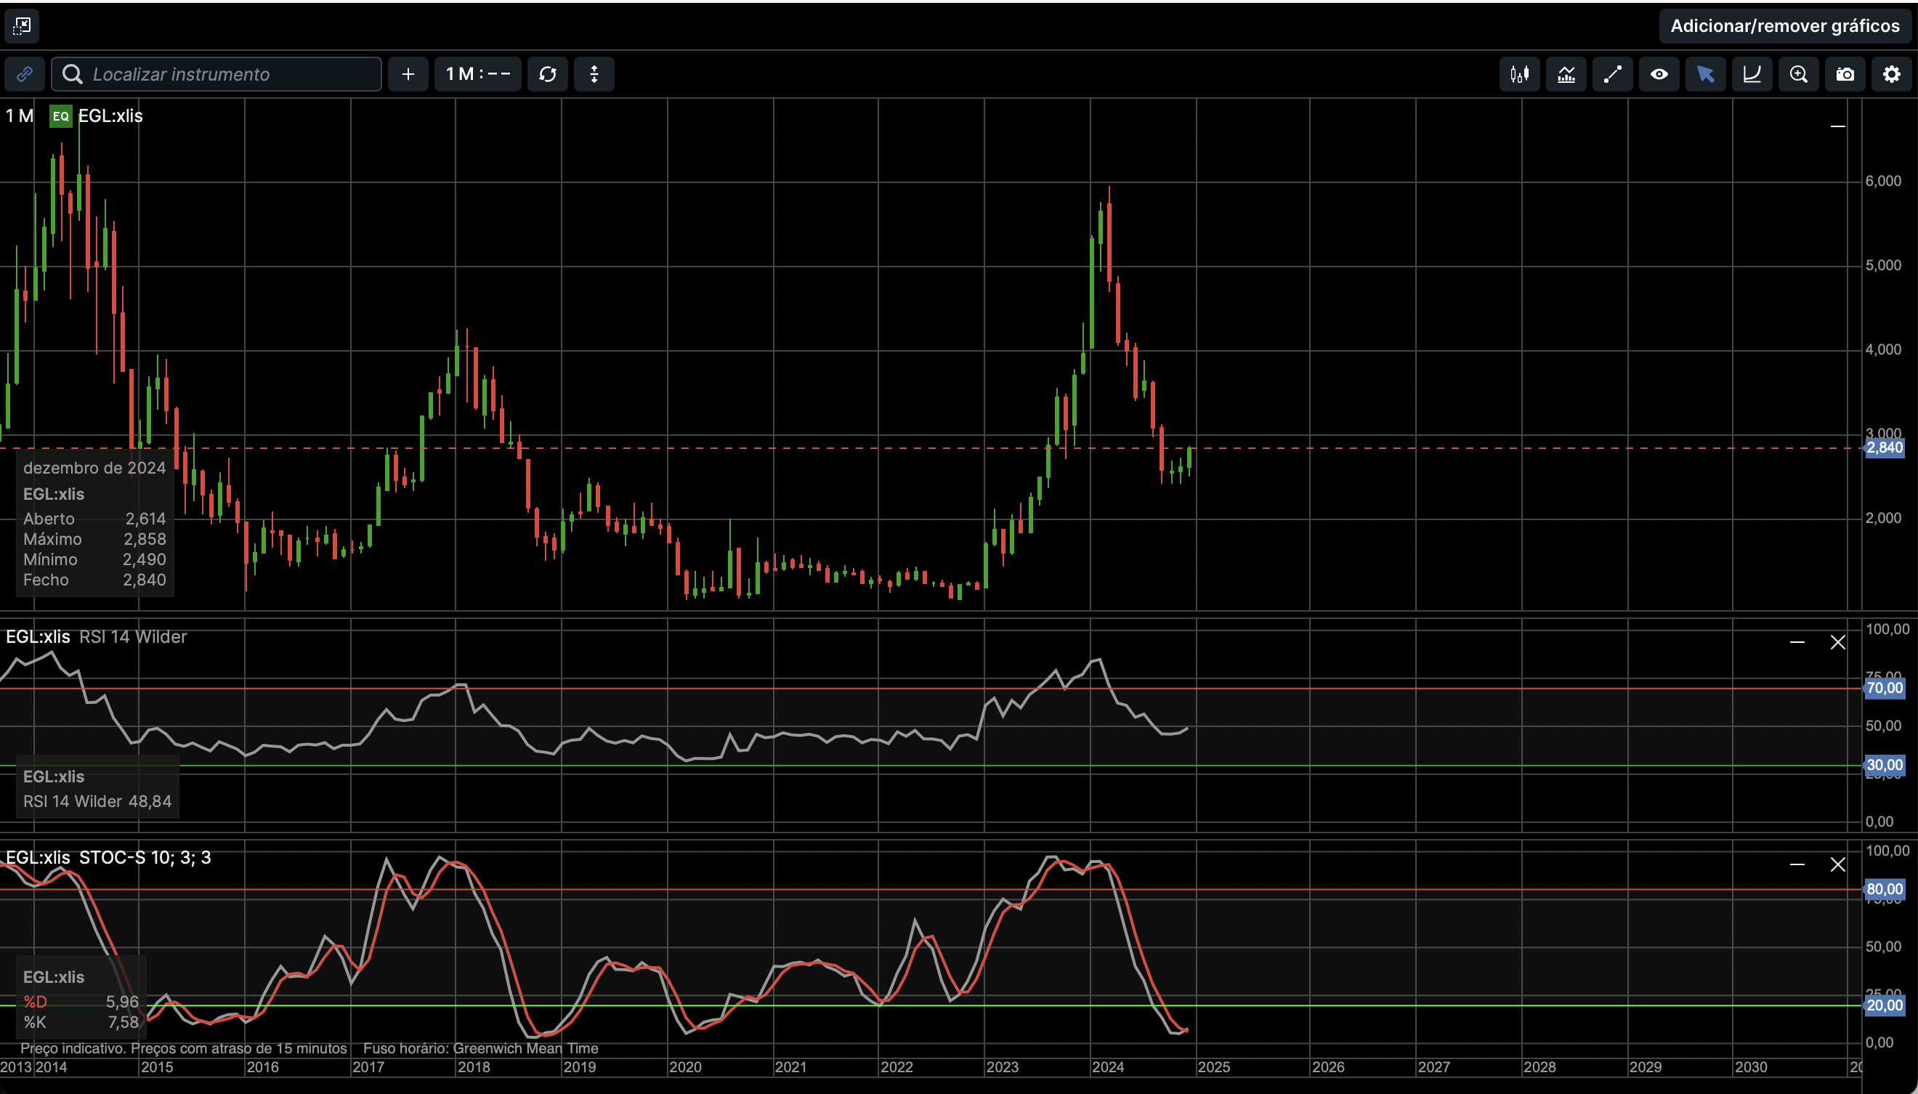The width and height of the screenshot is (1918, 1094).
Task: Click the zoom-in magnifier icon
Action: point(1799,74)
